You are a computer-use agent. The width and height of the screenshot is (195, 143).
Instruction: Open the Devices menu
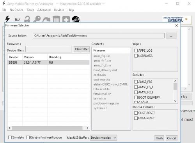click(x=59, y=10)
